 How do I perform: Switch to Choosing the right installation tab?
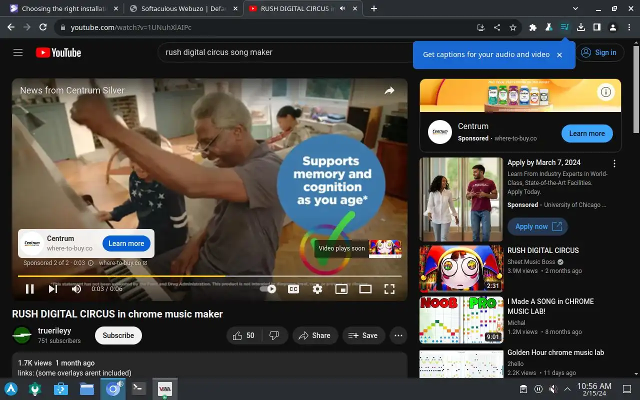tap(64, 8)
